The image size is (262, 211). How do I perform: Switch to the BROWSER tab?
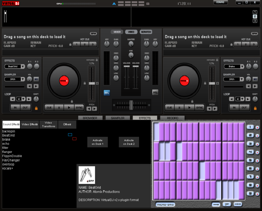90,118
